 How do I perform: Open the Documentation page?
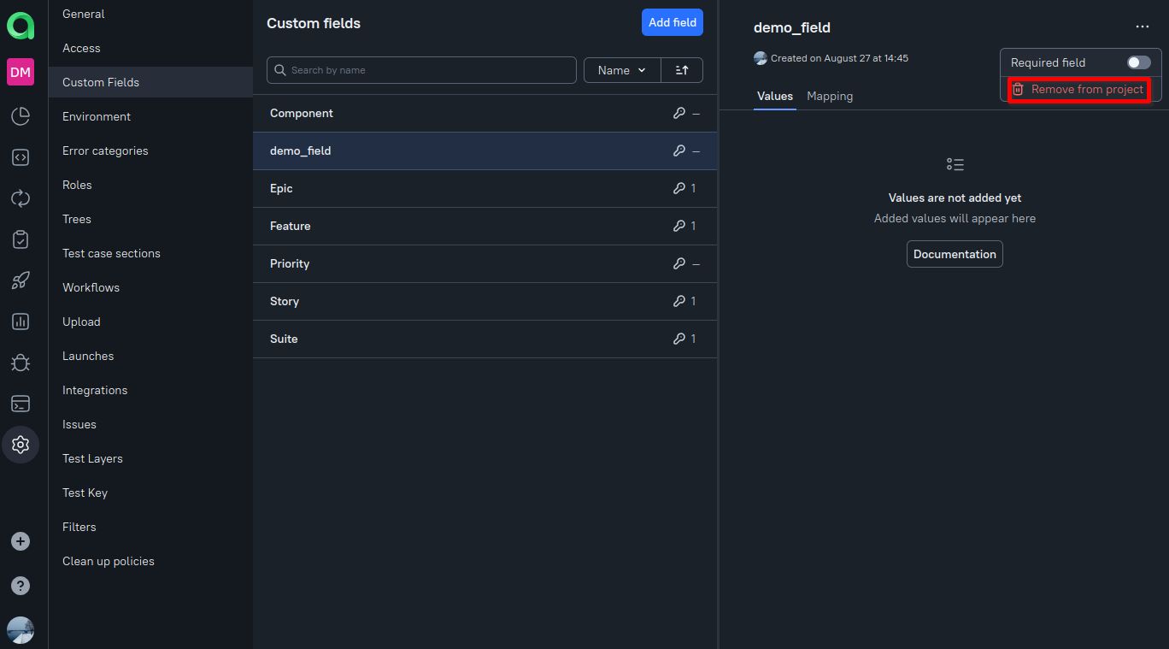pyautogui.click(x=955, y=253)
